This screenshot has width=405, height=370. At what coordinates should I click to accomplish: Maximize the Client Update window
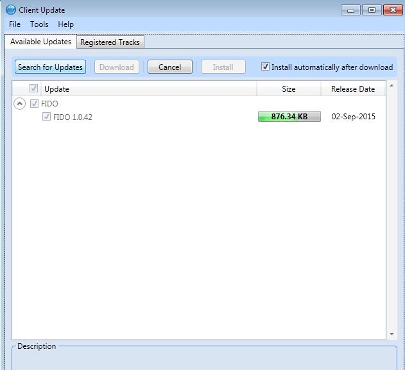pyautogui.click(x=372, y=10)
